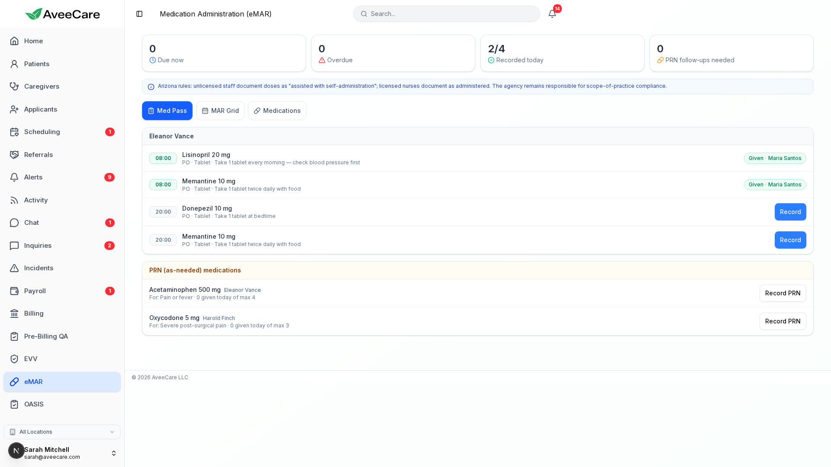Record the 20:00 Donepezil 10 mg dose
The image size is (831, 467).
[790, 212]
